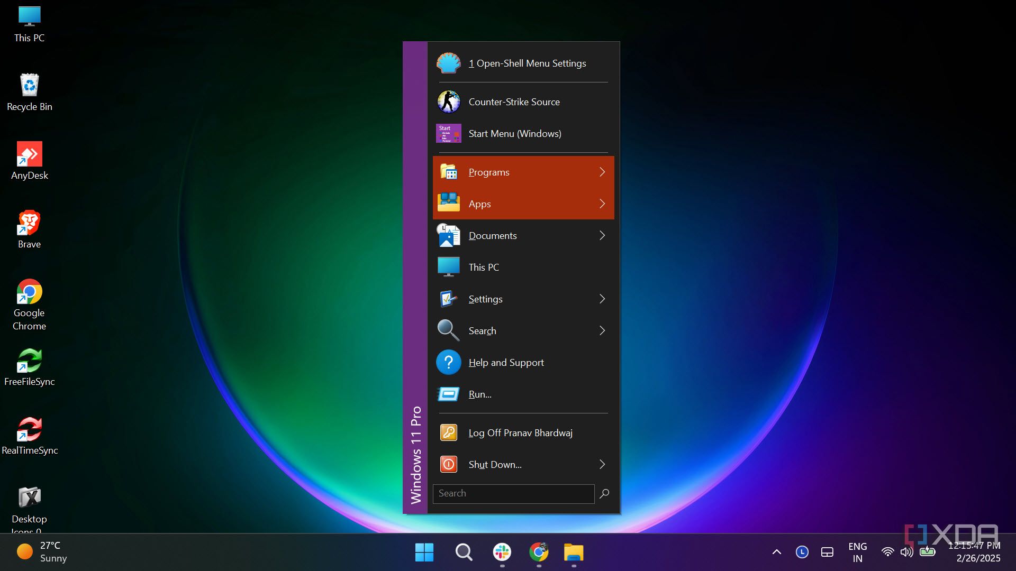The image size is (1016, 571).
Task: Click the start menu Search input box
Action: pos(513,494)
